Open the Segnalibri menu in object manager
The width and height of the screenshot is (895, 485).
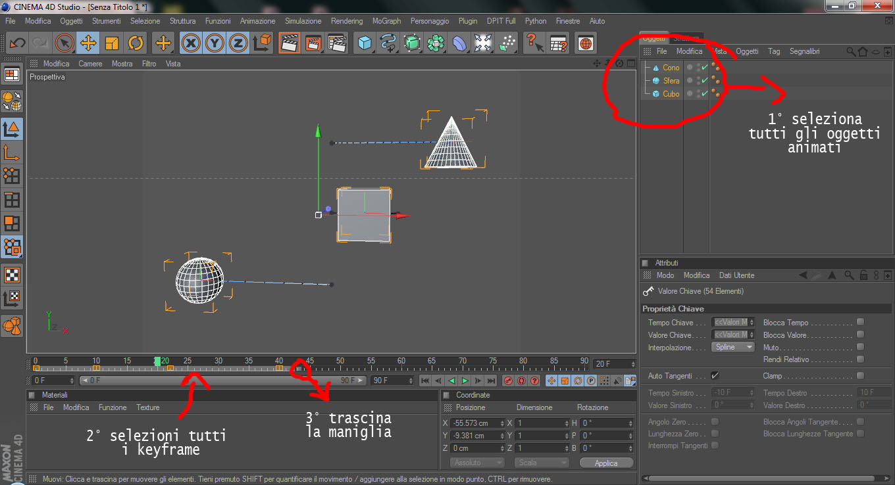805,51
